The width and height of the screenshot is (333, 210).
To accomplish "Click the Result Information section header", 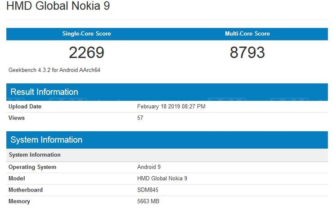I will [x=167, y=92].
